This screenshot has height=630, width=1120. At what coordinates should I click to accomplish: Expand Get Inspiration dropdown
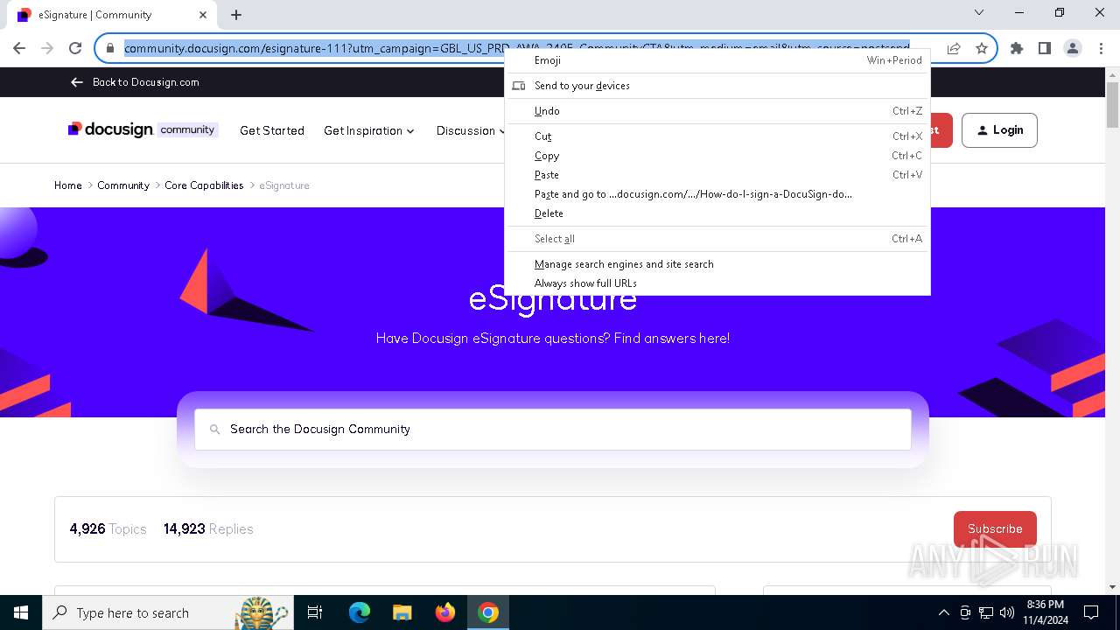[368, 130]
